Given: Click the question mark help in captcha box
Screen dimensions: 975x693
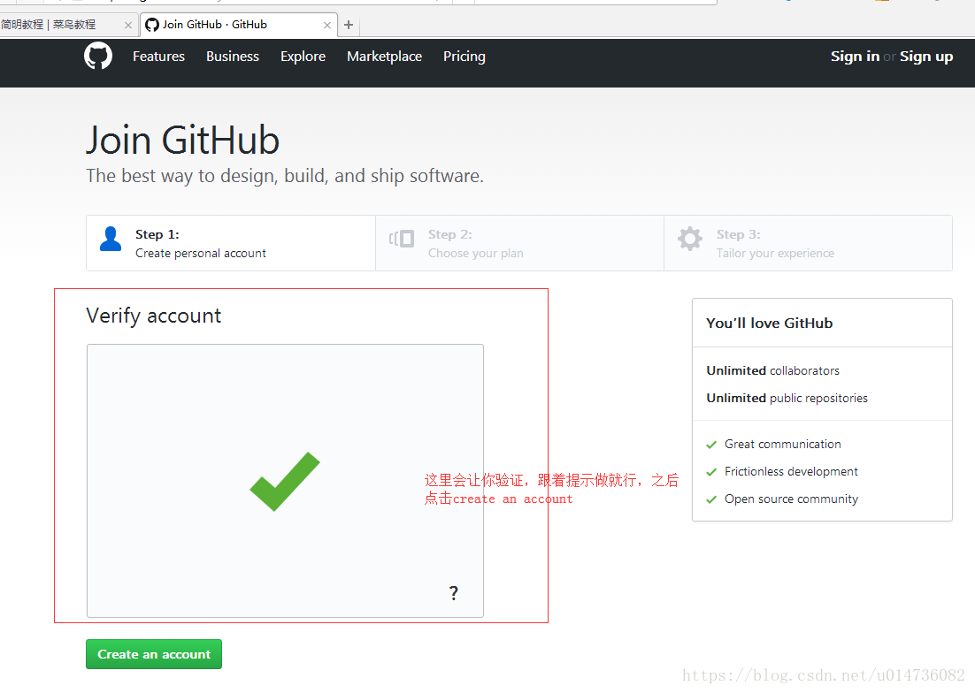Looking at the screenshot, I should click(454, 593).
